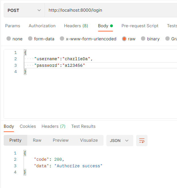The width and height of the screenshot is (177, 188).
Task: Open the JSON response format dropdown
Action: point(119,141)
